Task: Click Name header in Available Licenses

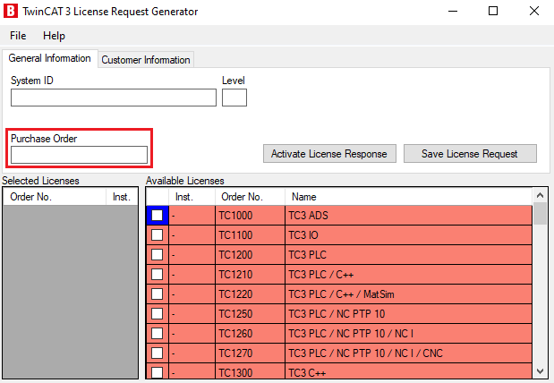Action: [408, 197]
